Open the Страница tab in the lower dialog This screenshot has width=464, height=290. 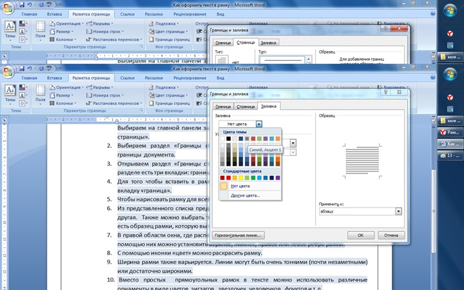click(x=246, y=106)
